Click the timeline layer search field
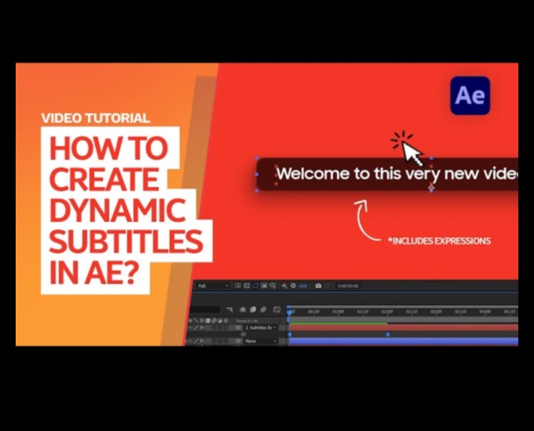The height and width of the screenshot is (431, 534). pyautogui.click(x=203, y=310)
